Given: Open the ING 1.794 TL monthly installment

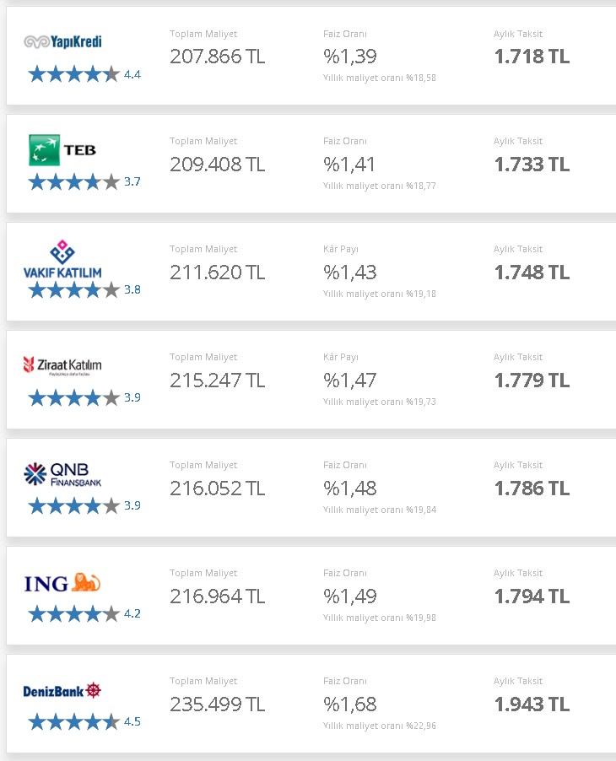Looking at the screenshot, I should 532,596.
